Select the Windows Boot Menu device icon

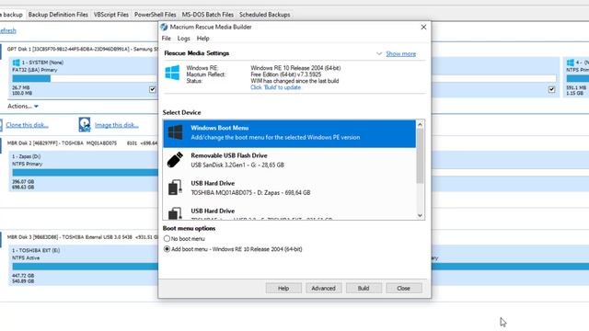click(x=175, y=132)
